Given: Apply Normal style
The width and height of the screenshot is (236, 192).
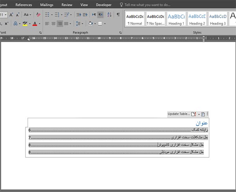Looking at the screenshot, I should click(x=135, y=19).
